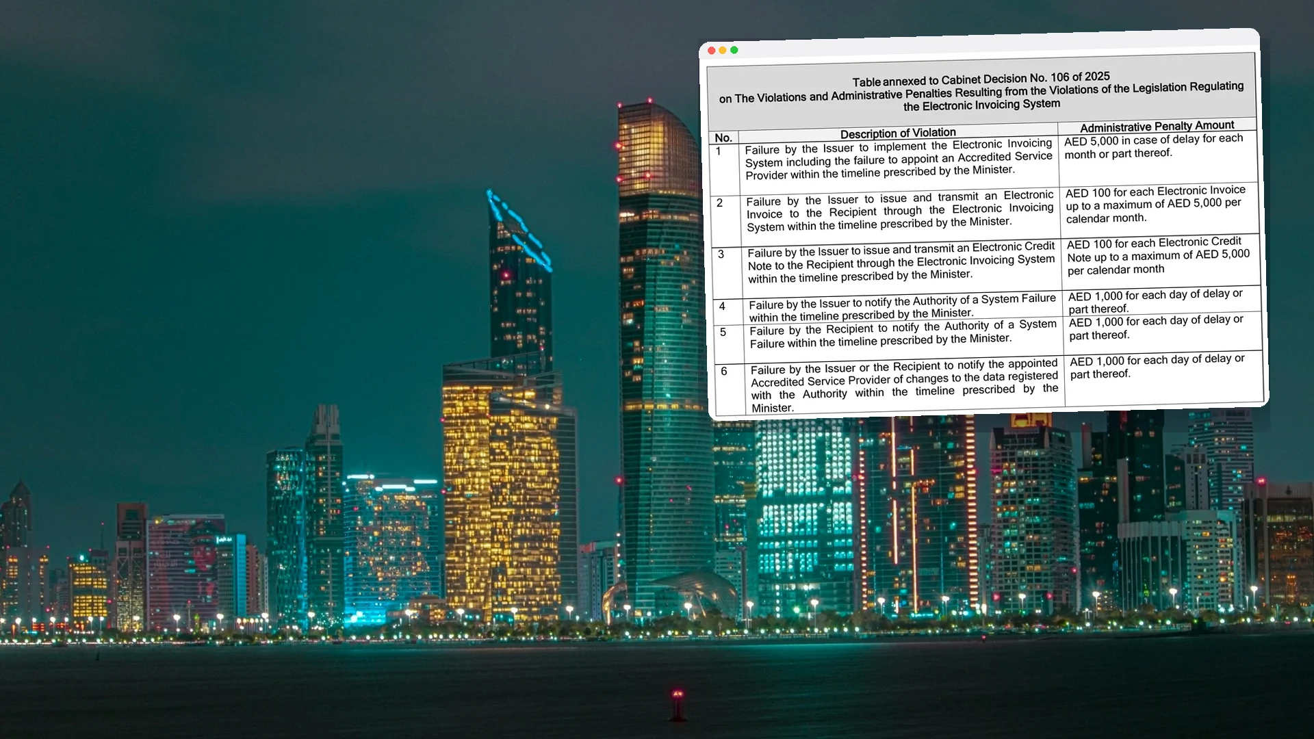Click the number 4 cell in table

722,307
